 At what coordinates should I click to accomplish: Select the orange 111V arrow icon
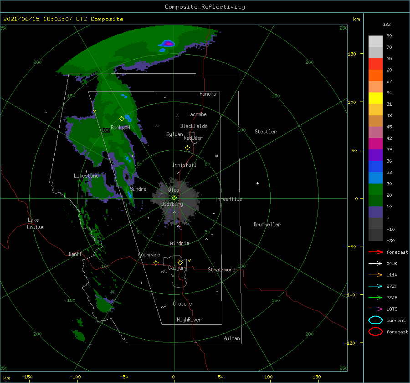[x=375, y=275]
